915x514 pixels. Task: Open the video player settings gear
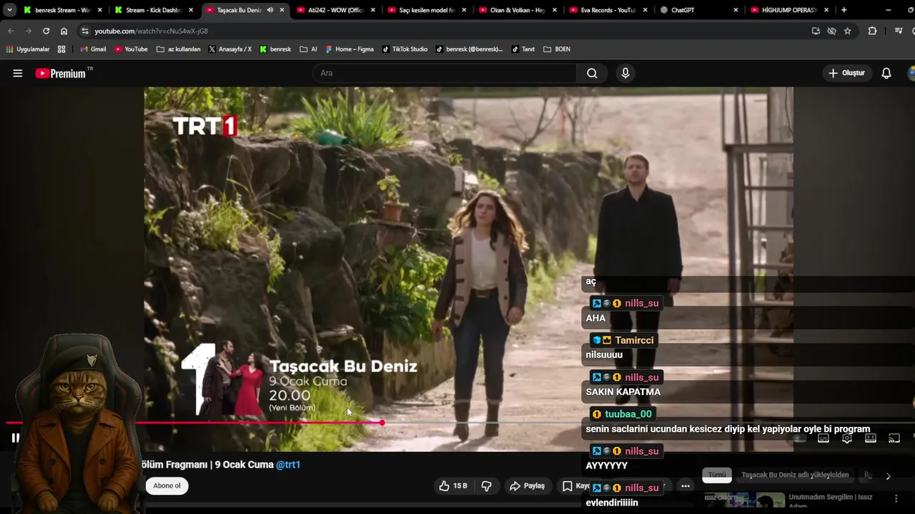click(x=847, y=438)
